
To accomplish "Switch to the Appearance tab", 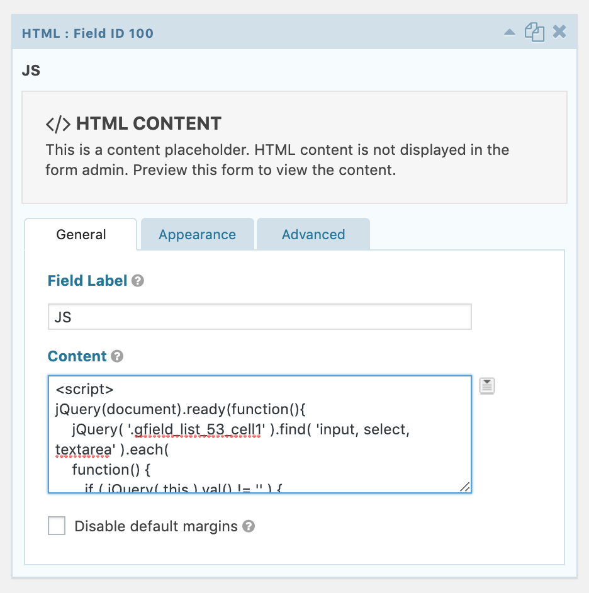I will click(198, 234).
